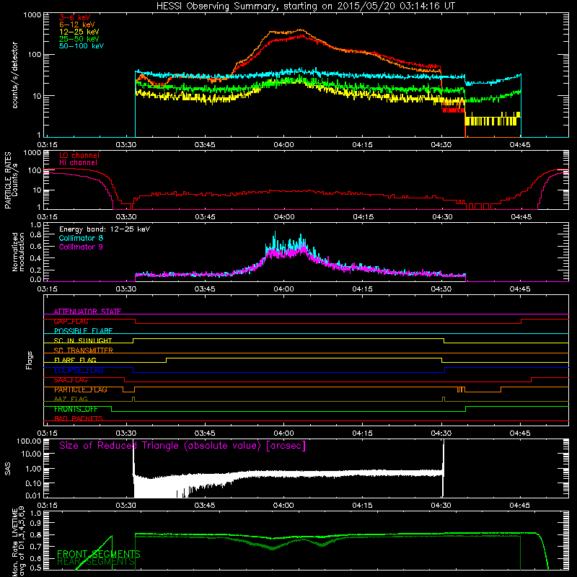Click the 'Energy band: 12-25 keV' caption
This screenshot has width=577, height=577.
105,229
